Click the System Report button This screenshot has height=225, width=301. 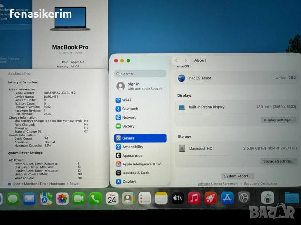coord(238,176)
